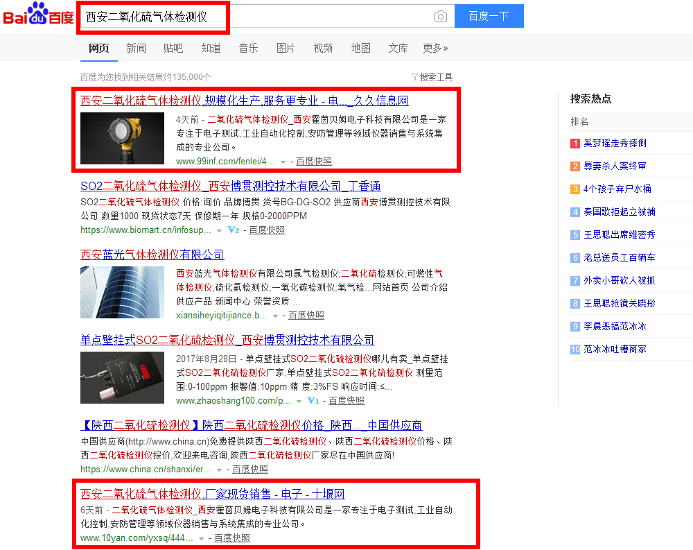The width and height of the screenshot is (693, 550).
Task: Open hot search 王思聪出席维密秀
Action: (x=619, y=234)
